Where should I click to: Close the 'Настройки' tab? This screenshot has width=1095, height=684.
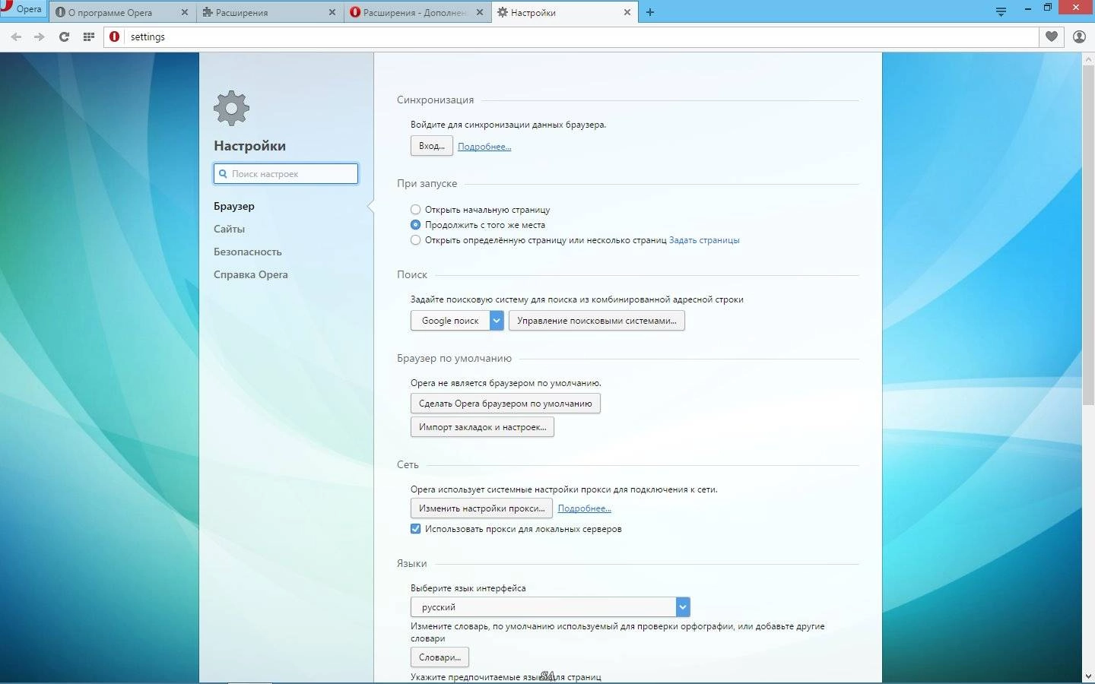(627, 12)
